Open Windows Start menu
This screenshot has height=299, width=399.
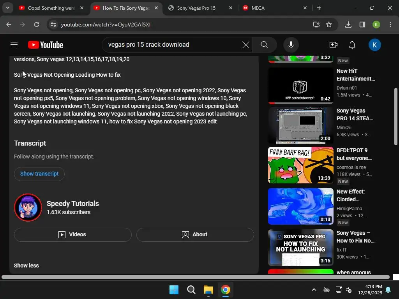(174, 290)
